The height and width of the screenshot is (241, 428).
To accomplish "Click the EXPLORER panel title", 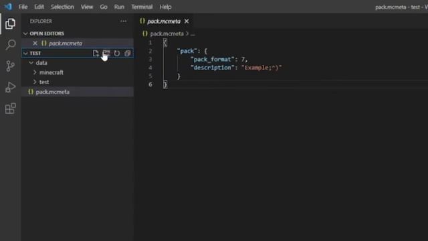I will [x=41, y=21].
